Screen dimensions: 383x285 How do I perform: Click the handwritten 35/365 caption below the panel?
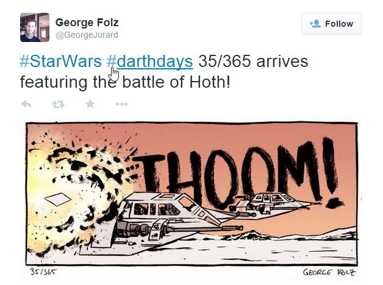point(43,272)
